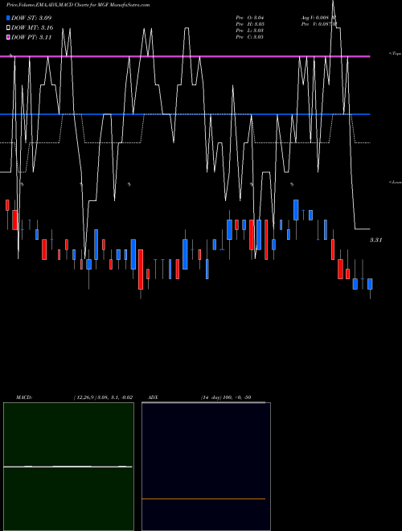The image size is (402, 531).
Task: Open the dark blue ADX indicator chart
Action: pos(206,467)
